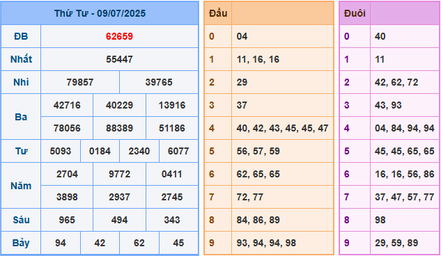Click single value 37 in Đầu row 3

(x=242, y=105)
